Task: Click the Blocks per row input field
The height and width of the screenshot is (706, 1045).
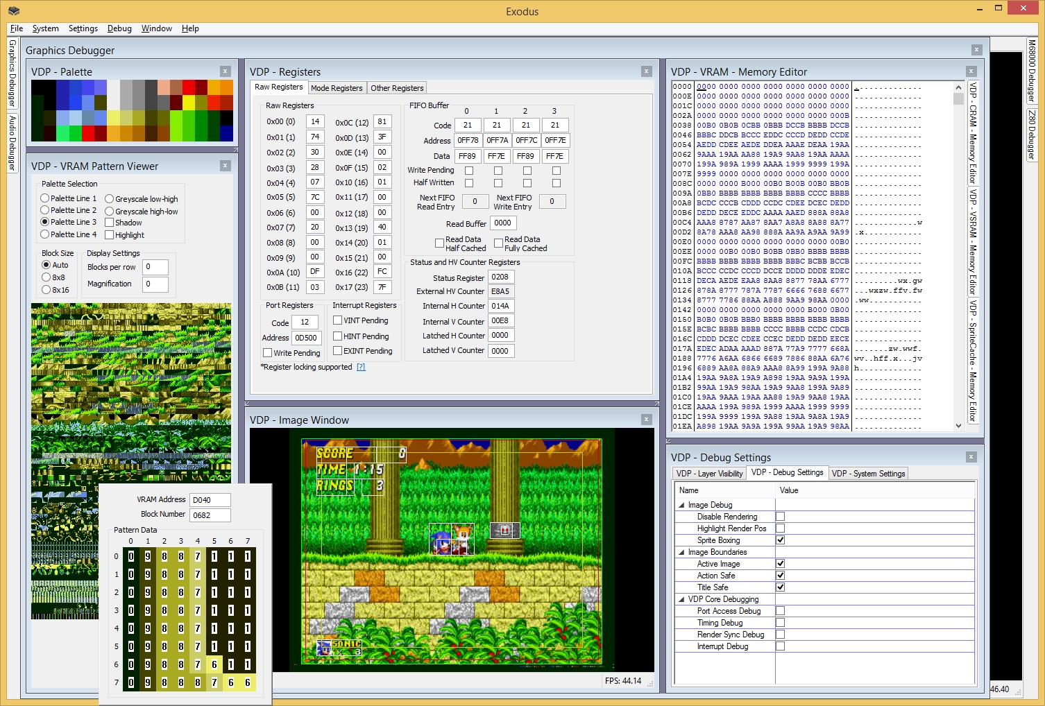Action: click(155, 267)
